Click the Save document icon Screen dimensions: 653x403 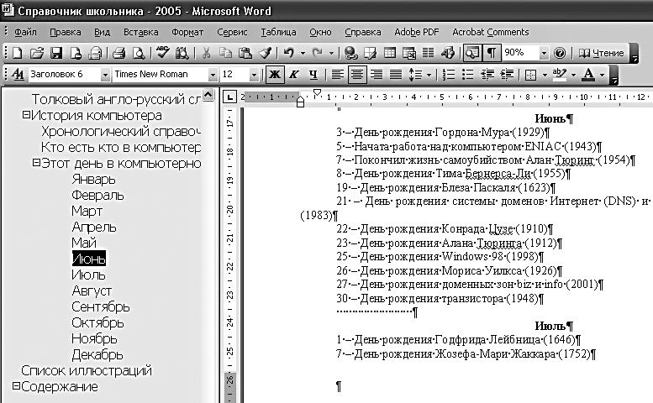click(x=55, y=53)
